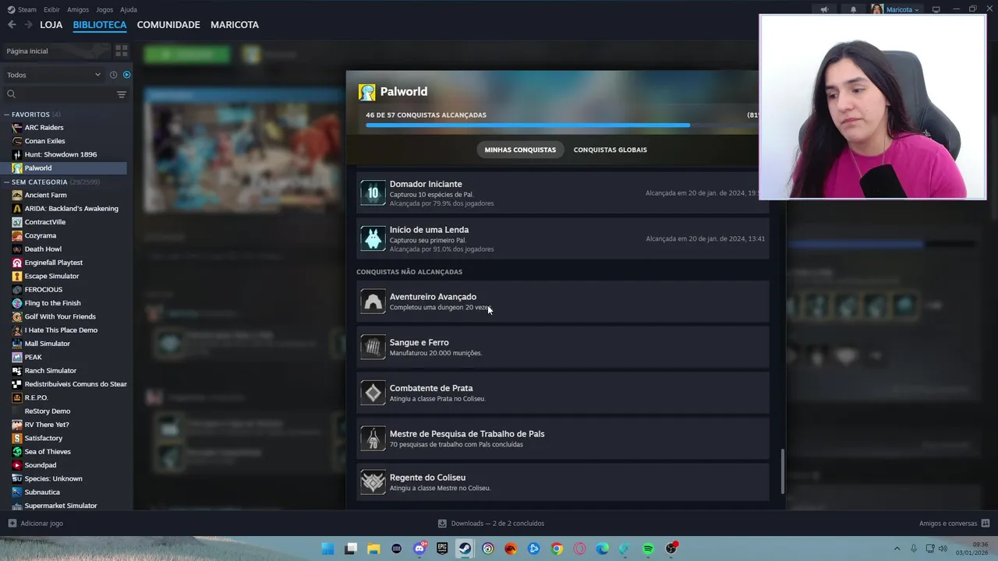Click Adicionar jogo button
Image resolution: width=998 pixels, height=561 pixels.
tap(35, 524)
